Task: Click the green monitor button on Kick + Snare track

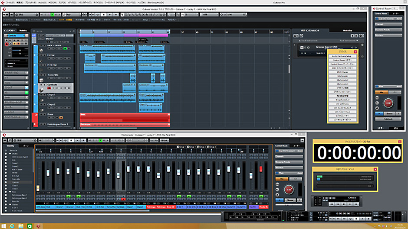Action: pyautogui.click(x=65, y=48)
